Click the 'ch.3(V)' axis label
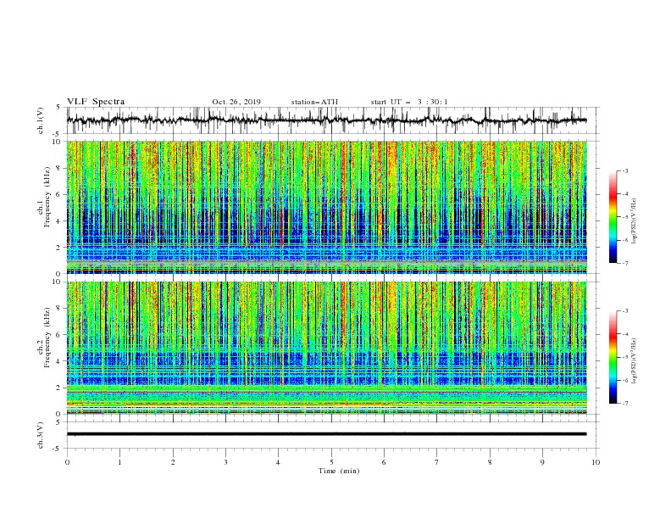The height and width of the screenshot is (519, 671). (x=41, y=435)
